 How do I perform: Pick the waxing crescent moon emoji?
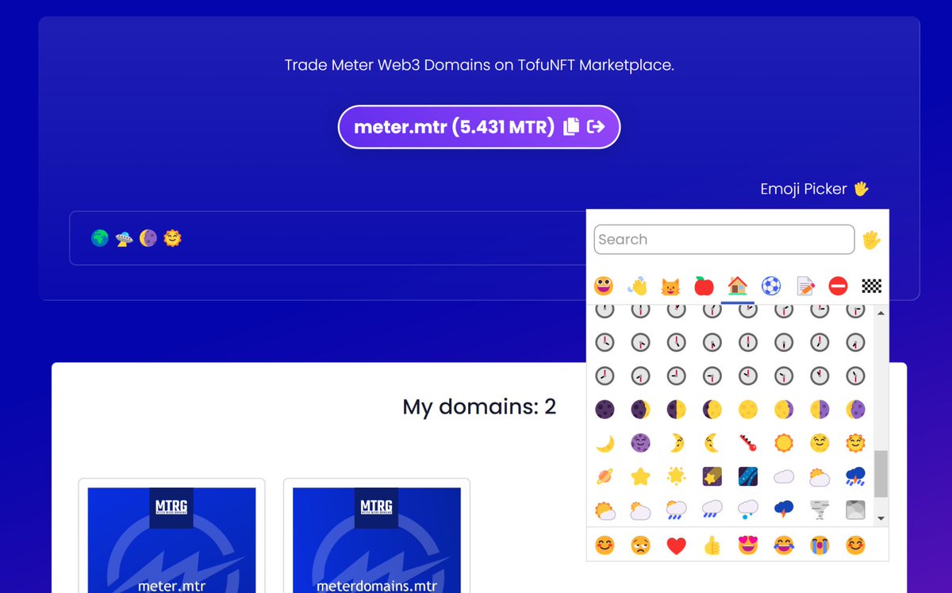pos(640,410)
